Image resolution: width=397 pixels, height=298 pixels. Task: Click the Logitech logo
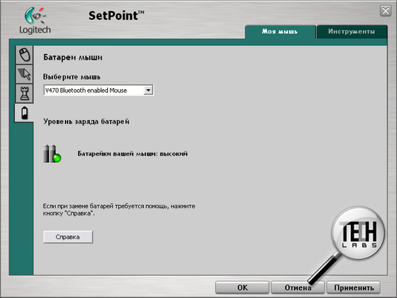point(35,21)
